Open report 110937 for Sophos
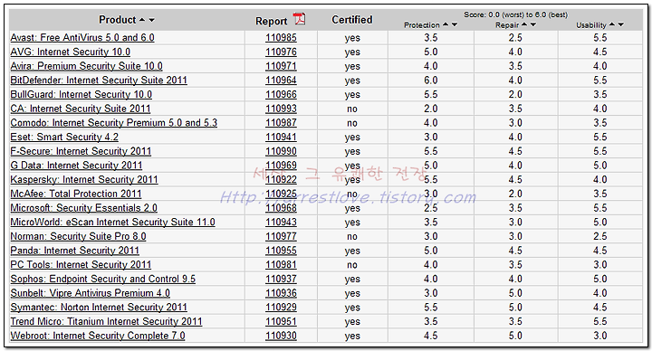Viewport: 652px width, 351px height. click(281, 279)
